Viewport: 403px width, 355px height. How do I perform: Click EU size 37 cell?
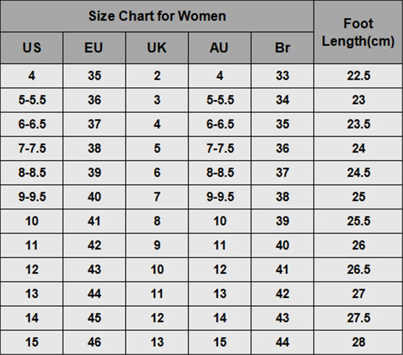pos(94,124)
